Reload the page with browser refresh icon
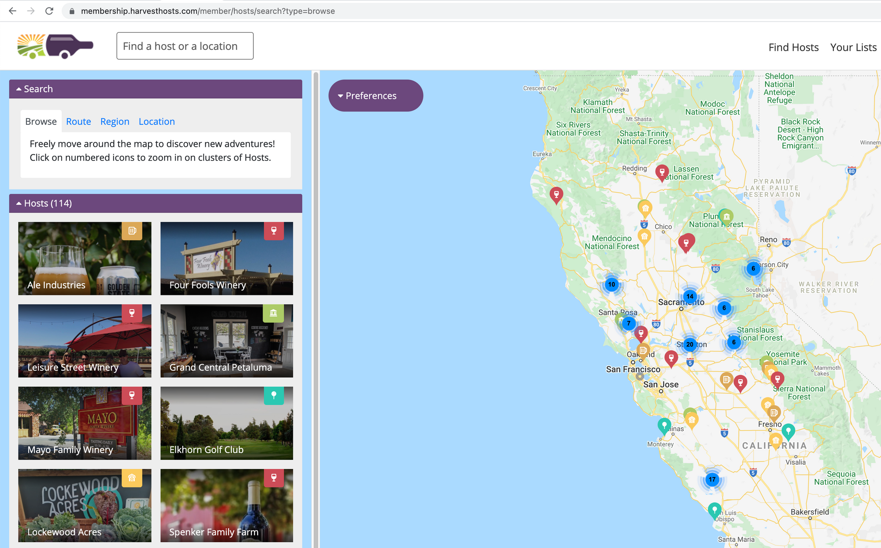The image size is (881, 548). [x=49, y=11]
